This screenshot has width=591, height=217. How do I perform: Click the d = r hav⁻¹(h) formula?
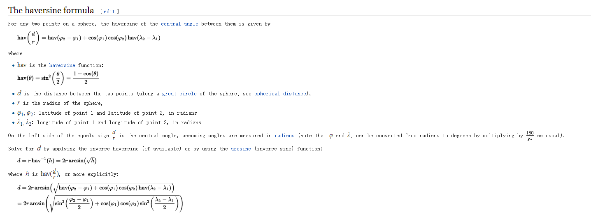(x=57, y=161)
